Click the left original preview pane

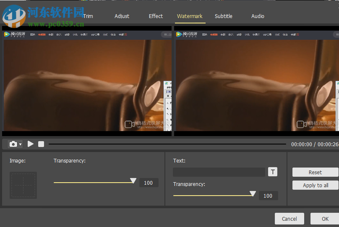pos(87,81)
